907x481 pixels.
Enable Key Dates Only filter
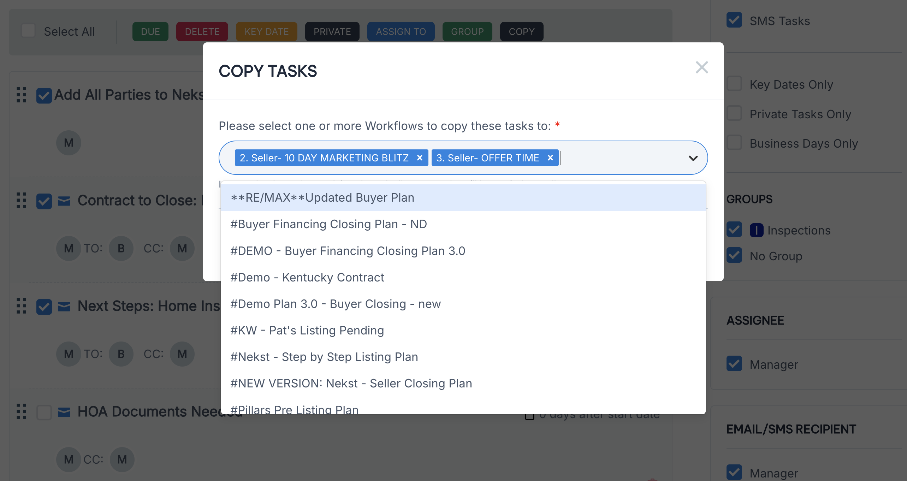(734, 84)
